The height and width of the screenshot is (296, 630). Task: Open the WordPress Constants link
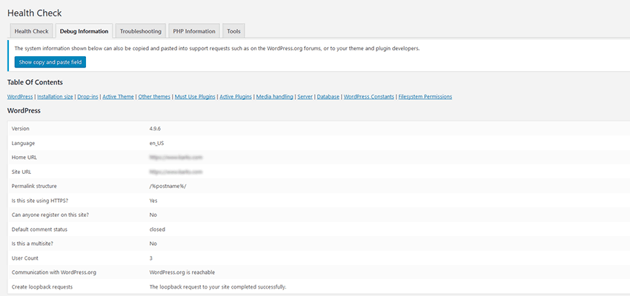[x=368, y=97]
